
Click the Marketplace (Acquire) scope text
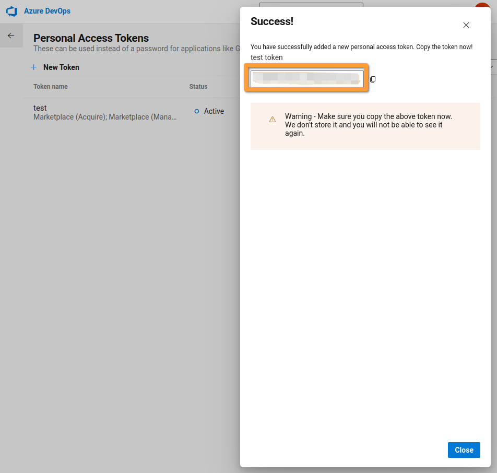(70, 117)
